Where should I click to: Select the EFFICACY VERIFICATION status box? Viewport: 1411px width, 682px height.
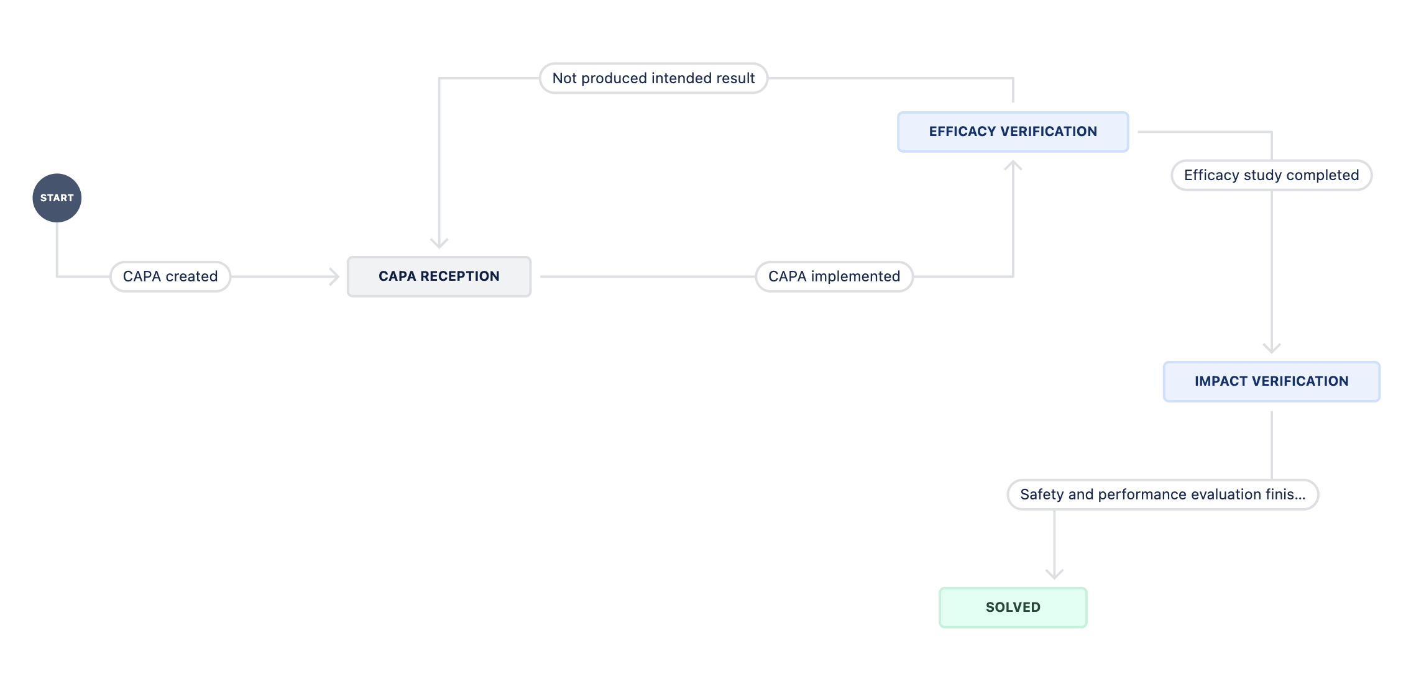tap(1013, 132)
